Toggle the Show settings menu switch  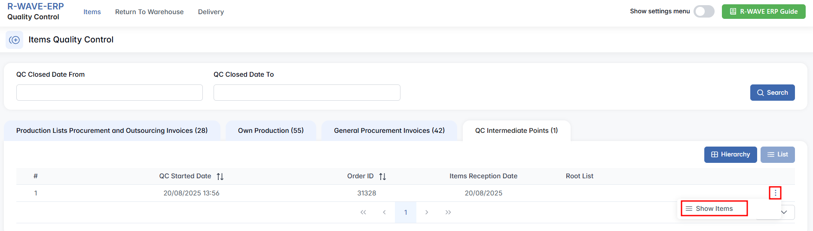coord(704,12)
